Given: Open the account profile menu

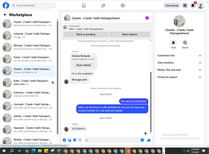Looking at the screenshot, I should [x=201, y=5].
